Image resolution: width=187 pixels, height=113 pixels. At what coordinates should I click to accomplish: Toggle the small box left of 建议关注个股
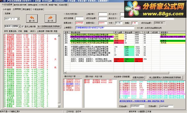(64, 76)
